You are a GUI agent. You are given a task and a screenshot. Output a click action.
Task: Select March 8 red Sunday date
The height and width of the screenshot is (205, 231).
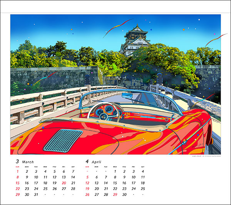click(17, 177)
